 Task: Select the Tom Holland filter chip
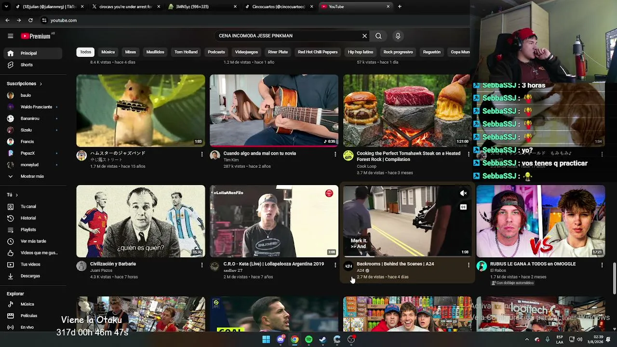tap(186, 52)
